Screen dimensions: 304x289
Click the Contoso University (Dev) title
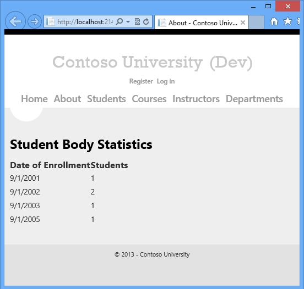[153, 62]
